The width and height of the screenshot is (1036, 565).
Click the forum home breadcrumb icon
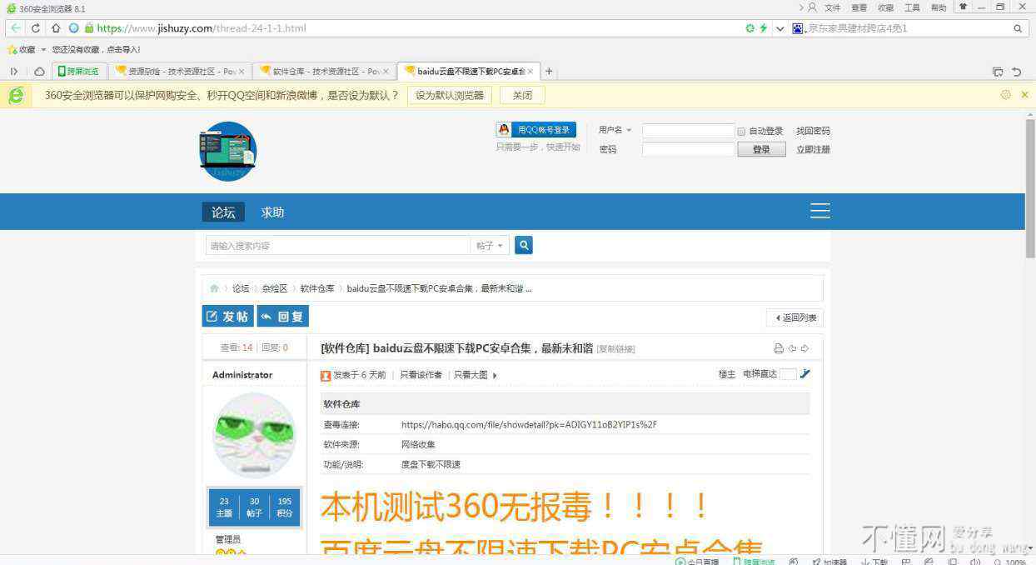[214, 288]
